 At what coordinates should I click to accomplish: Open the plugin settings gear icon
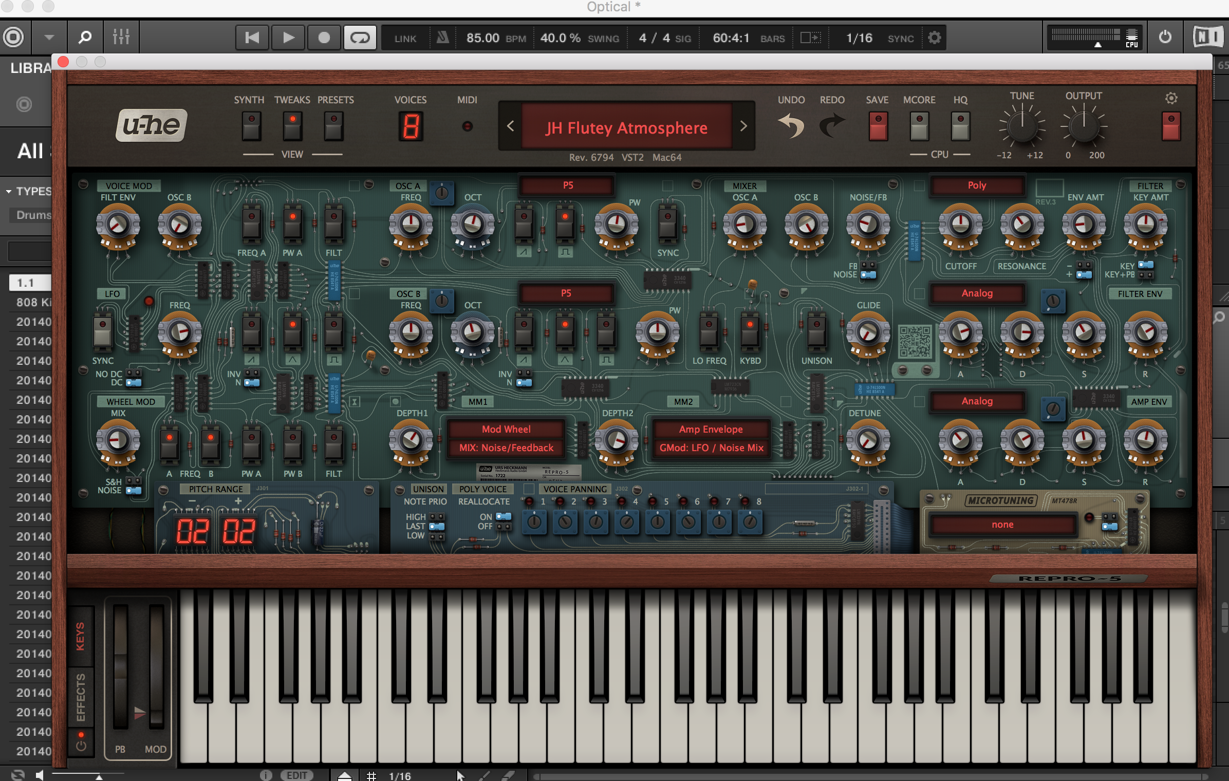pos(1171,98)
